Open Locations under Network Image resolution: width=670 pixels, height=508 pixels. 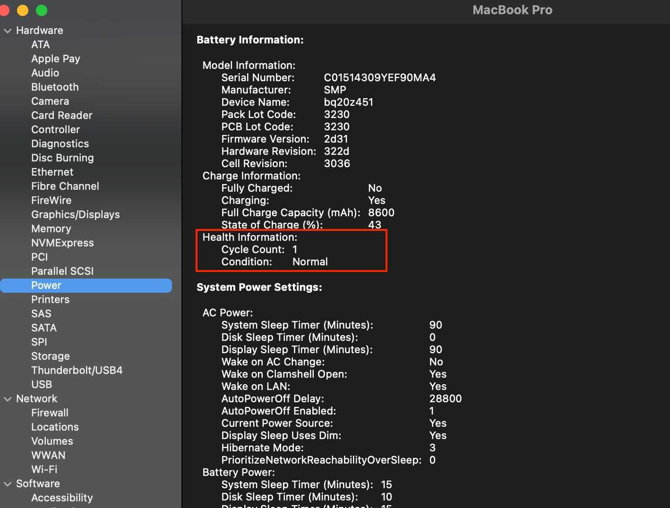(55, 427)
